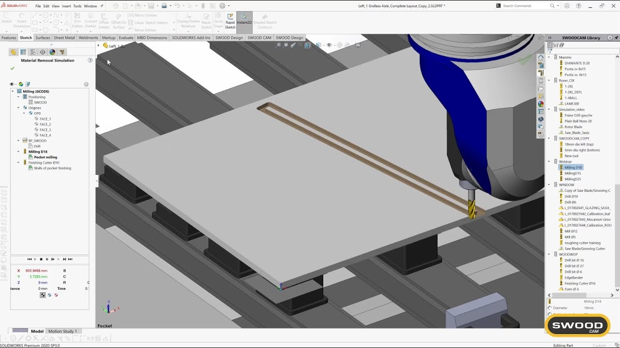This screenshot has height=348, width=620.
Task: Open the FeatureManager design tree tab icon
Action: pos(14,52)
